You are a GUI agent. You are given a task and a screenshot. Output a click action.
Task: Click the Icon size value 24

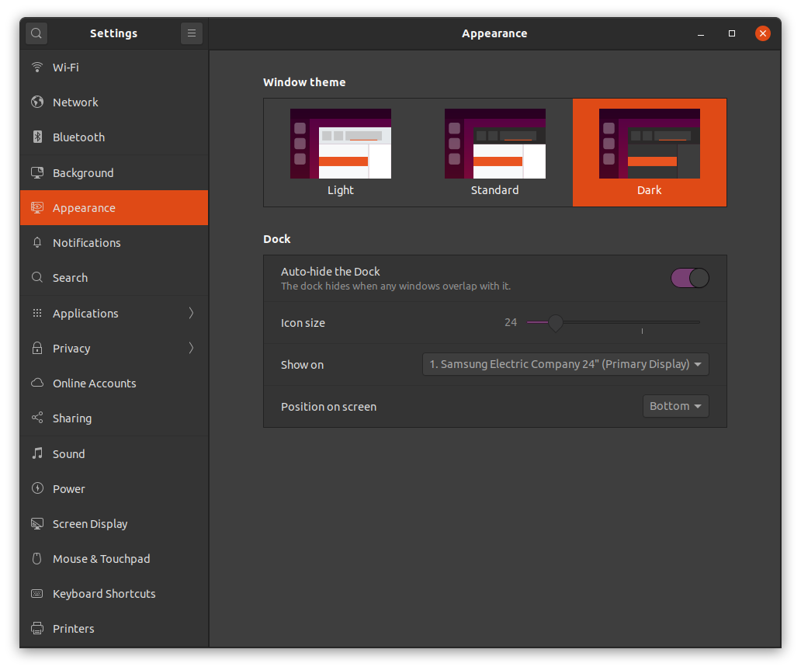511,322
